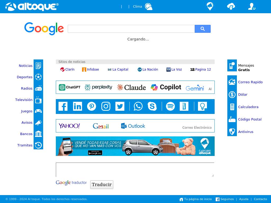Click the Google search magnifier button

pos(202,29)
